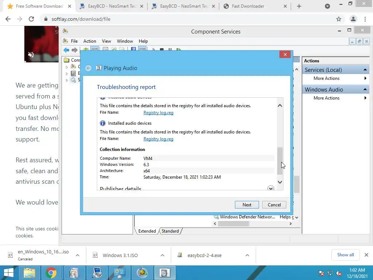373x280 pixels.
Task: Unmute the video via the crossed speaker icon
Action: click(x=31, y=55)
